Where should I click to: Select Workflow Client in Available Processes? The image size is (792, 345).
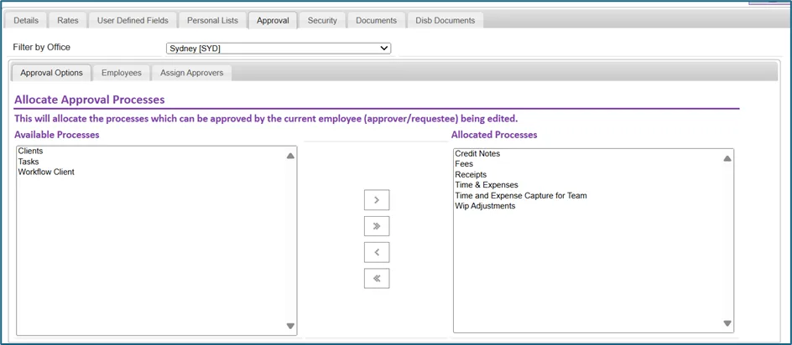tap(46, 172)
